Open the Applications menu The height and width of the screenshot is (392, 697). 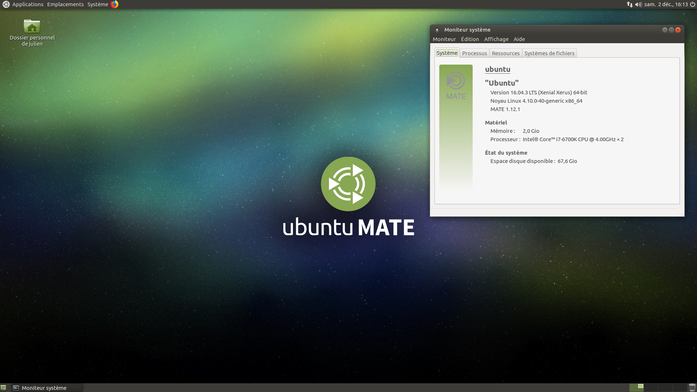click(x=28, y=4)
